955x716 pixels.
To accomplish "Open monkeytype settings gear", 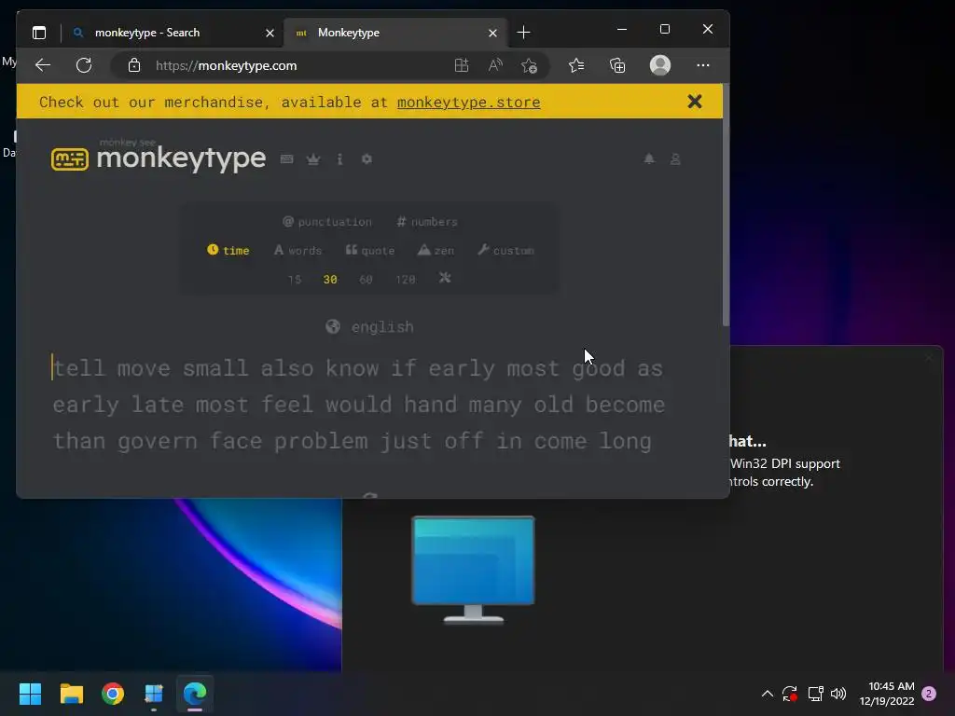I will tap(367, 158).
